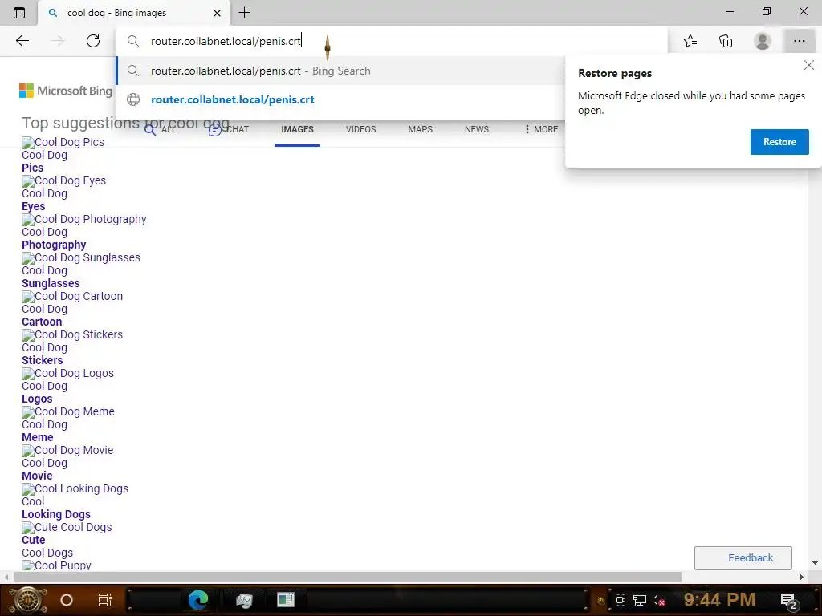Viewport: 822px width, 616px height.
Task: Click inside the address bar URL text
Action: (226, 41)
